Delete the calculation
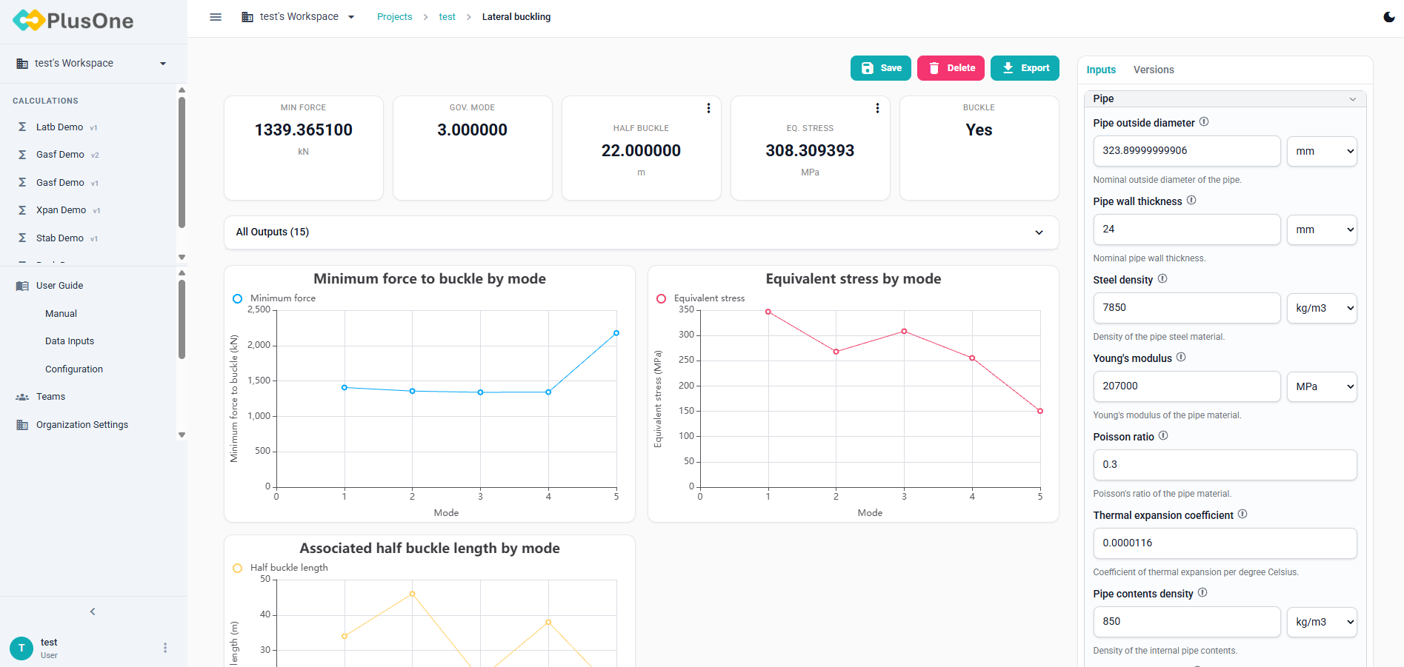This screenshot has width=1404, height=667. pyautogui.click(x=951, y=68)
